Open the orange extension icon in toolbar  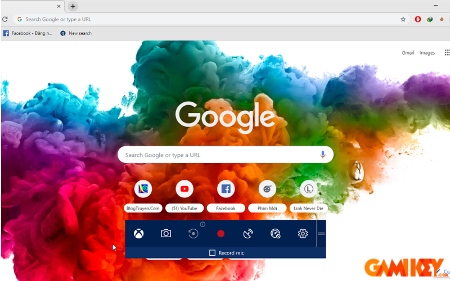(x=442, y=19)
